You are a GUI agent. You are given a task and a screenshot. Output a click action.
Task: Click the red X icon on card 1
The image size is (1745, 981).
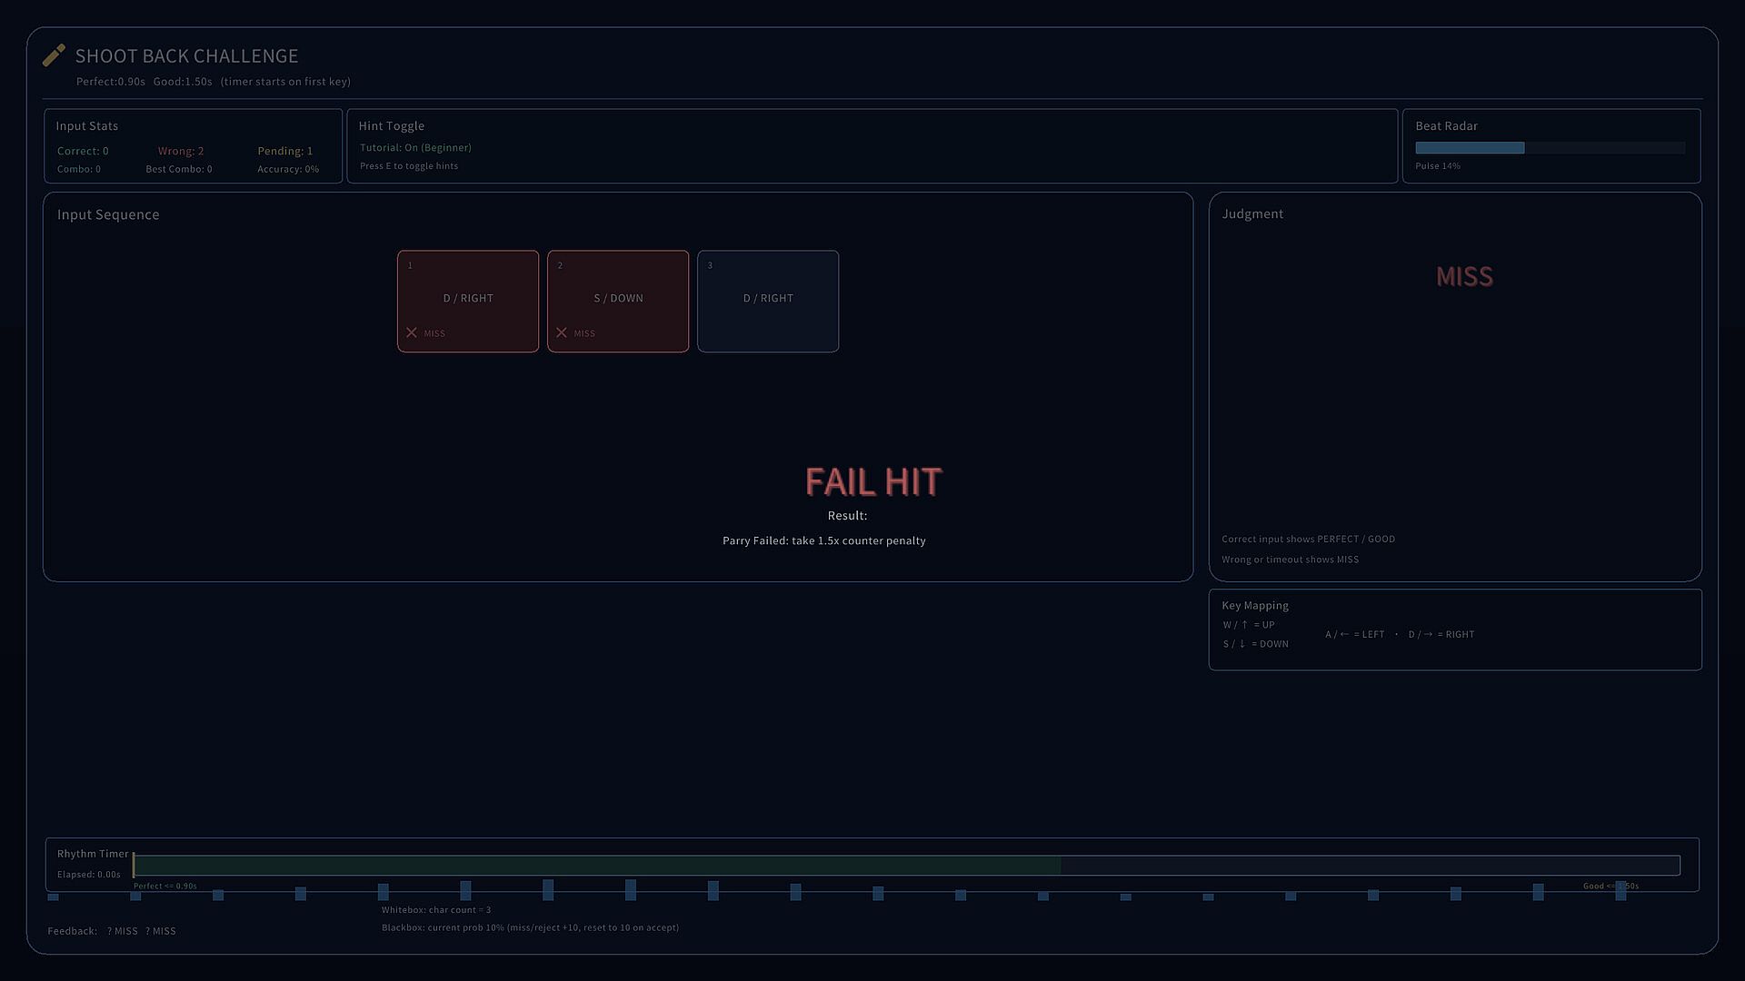pyautogui.click(x=412, y=332)
